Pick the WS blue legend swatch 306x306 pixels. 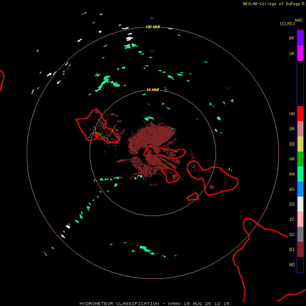(300, 189)
